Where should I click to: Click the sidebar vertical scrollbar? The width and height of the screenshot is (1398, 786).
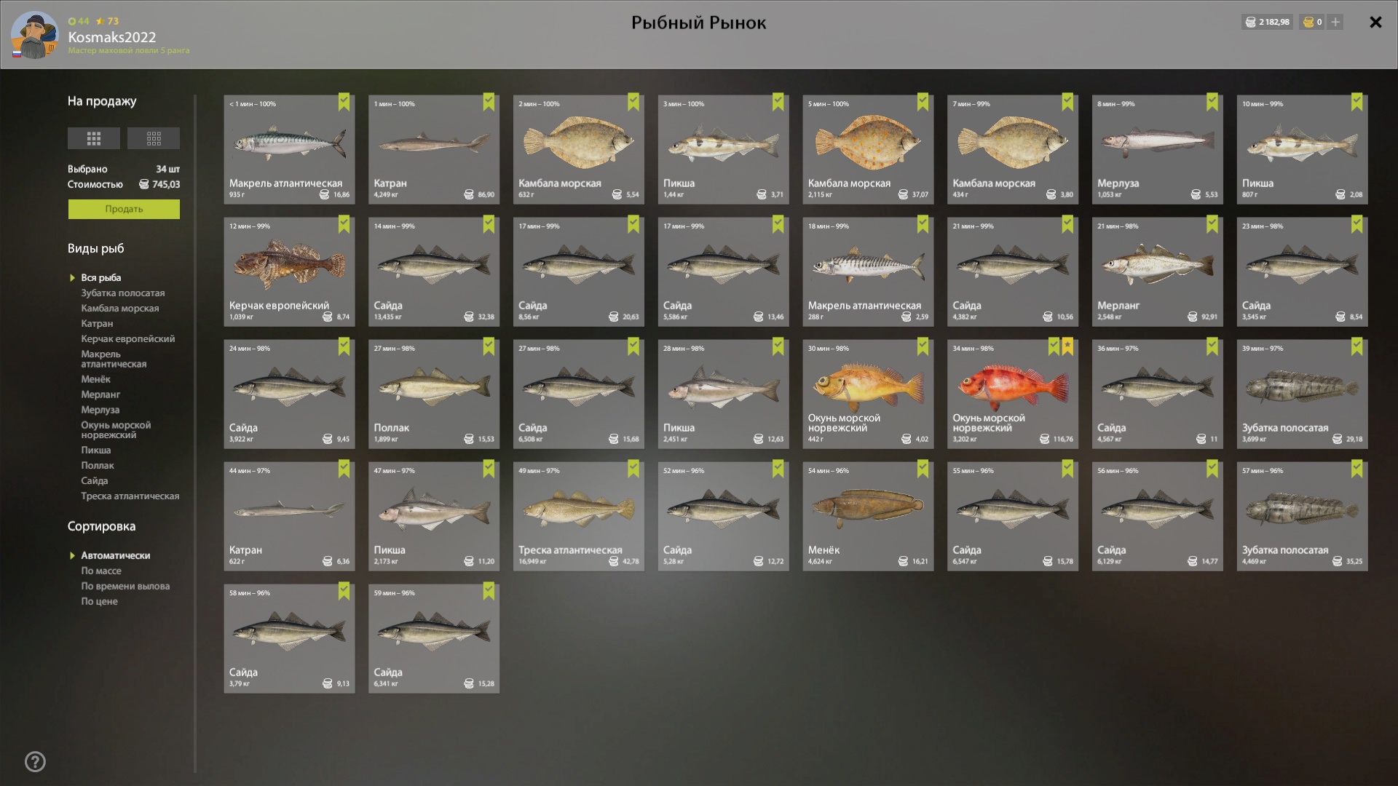click(195, 433)
